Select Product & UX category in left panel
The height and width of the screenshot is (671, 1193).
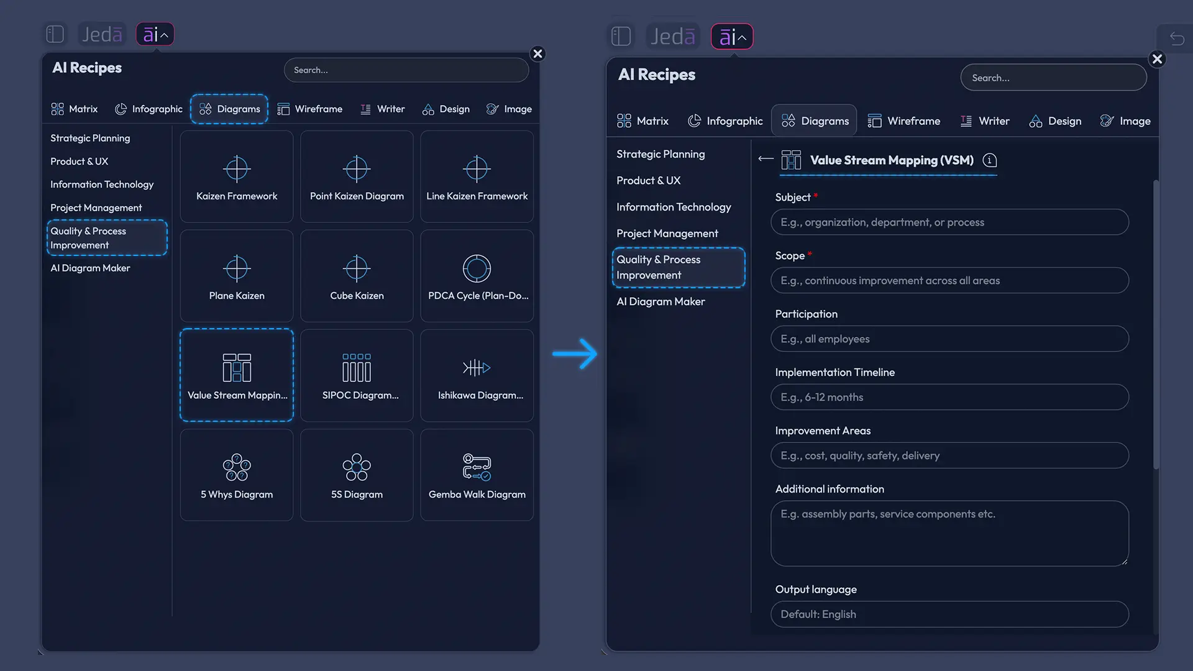tap(80, 162)
